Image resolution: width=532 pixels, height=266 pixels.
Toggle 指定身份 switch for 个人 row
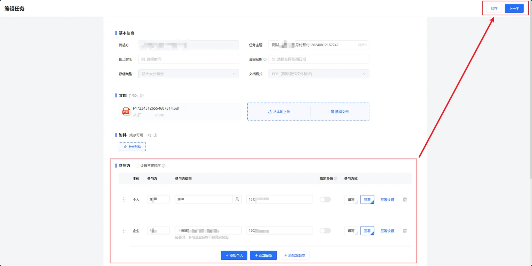click(x=325, y=199)
